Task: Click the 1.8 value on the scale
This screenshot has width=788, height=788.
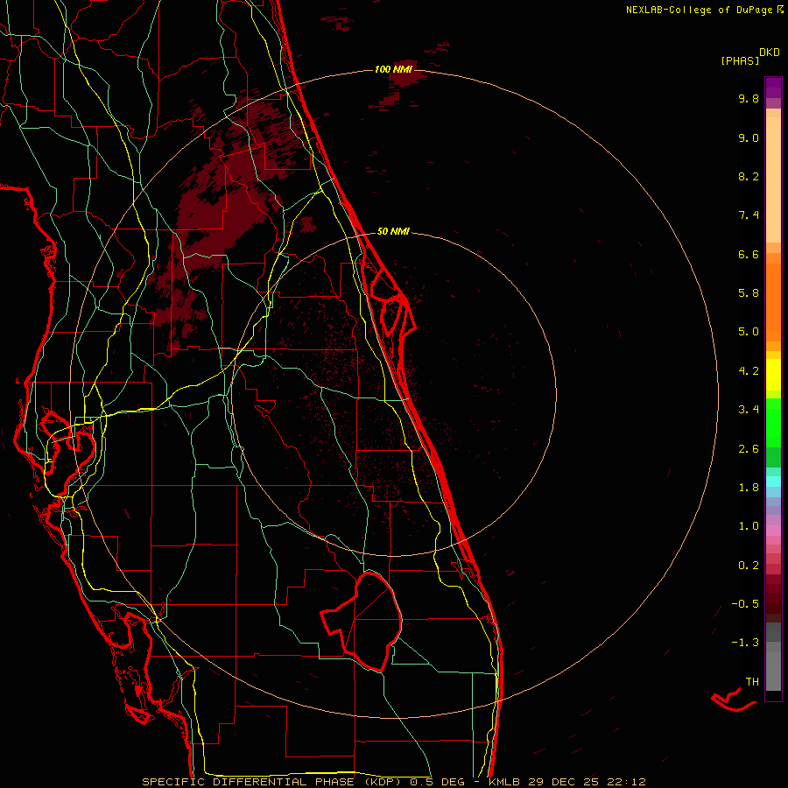Action: pos(749,488)
